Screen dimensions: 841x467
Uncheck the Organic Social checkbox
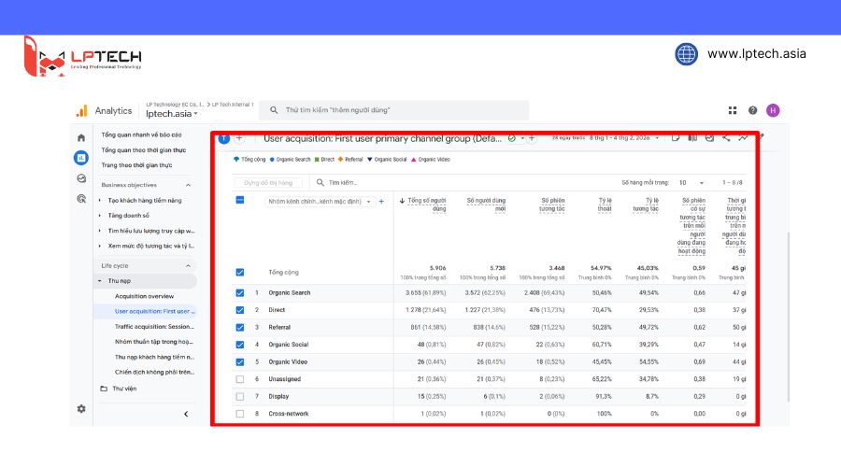[x=240, y=345]
